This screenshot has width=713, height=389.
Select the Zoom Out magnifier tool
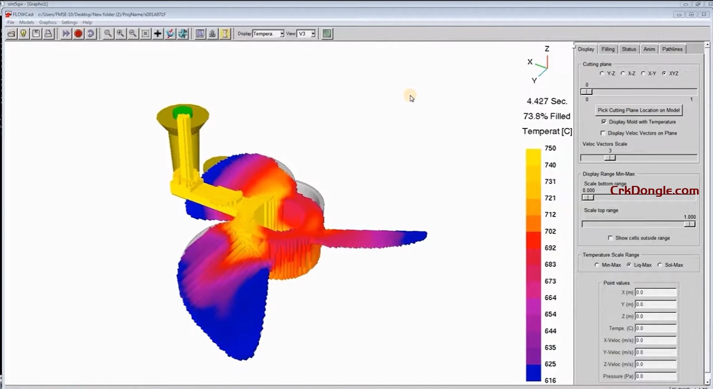coord(133,33)
